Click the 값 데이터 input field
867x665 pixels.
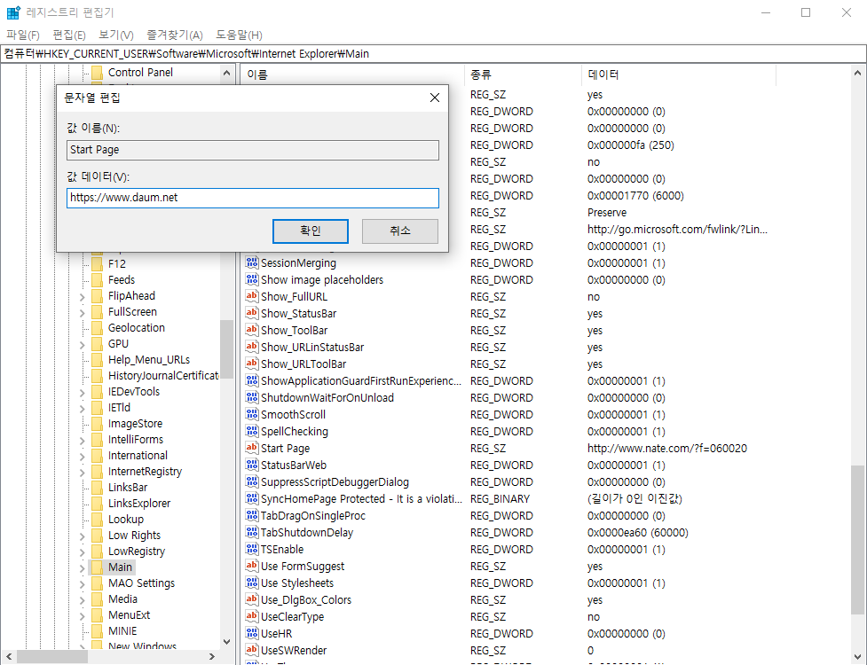252,198
